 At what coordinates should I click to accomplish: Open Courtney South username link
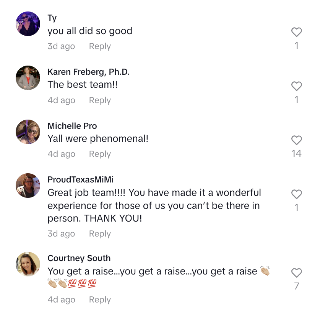(x=79, y=258)
